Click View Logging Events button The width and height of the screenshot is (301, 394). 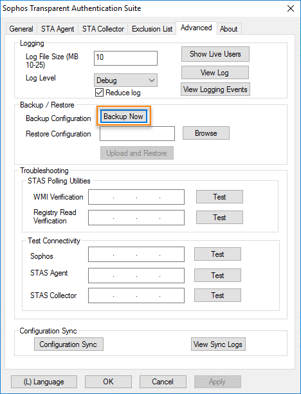point(215,89)
